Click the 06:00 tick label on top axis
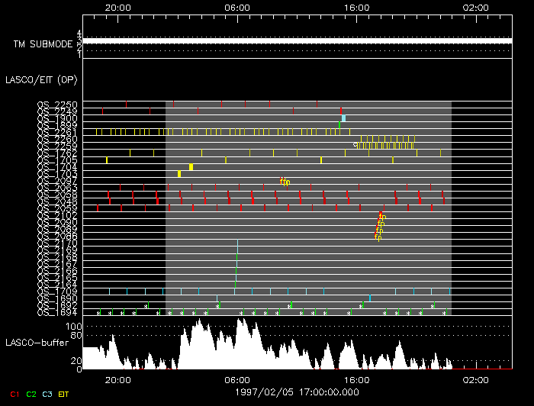534x406 pixels. (x=238, y=7)
